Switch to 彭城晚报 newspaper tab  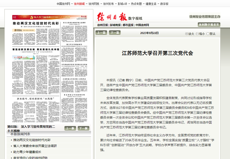115,25
